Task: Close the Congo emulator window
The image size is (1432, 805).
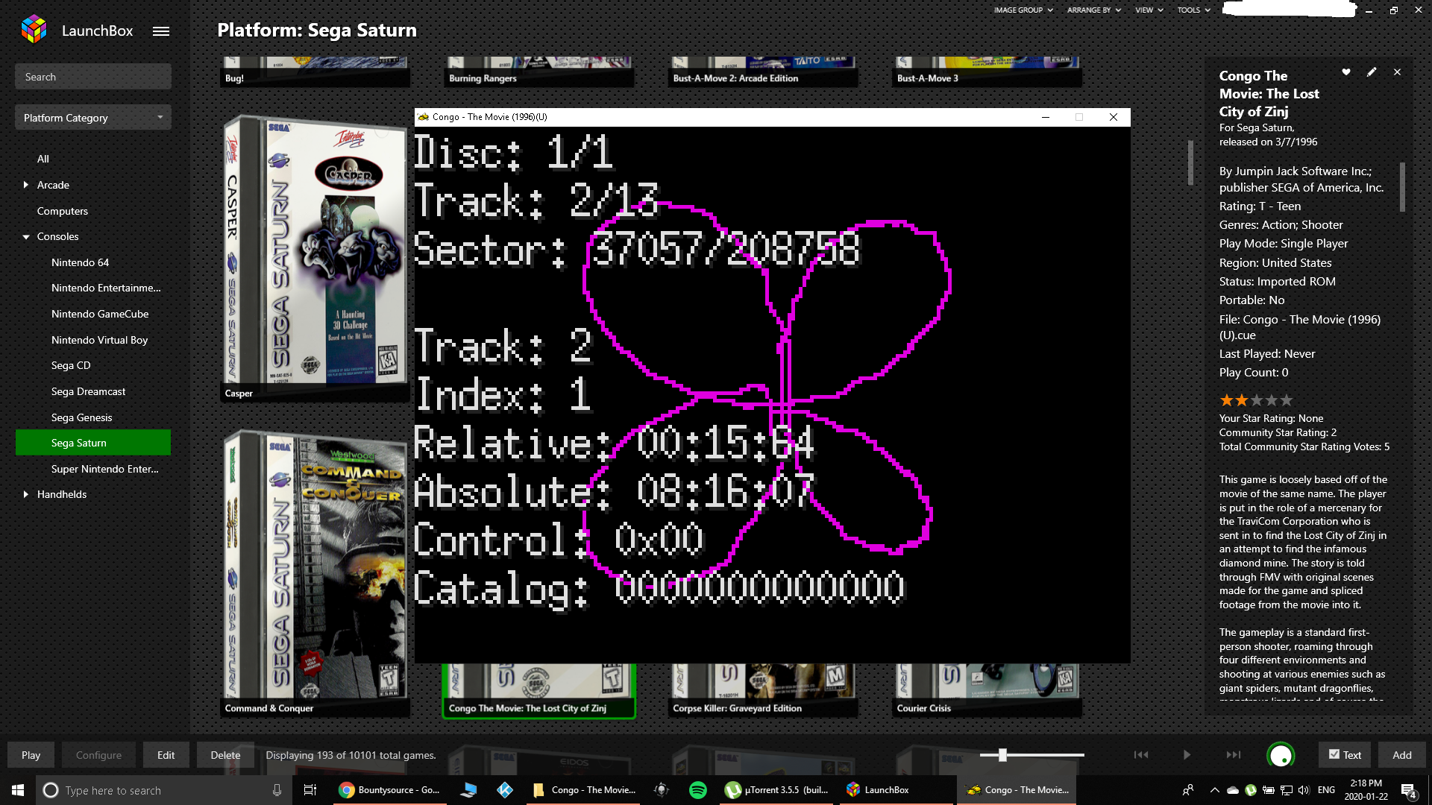Action: pos(1114,117)
